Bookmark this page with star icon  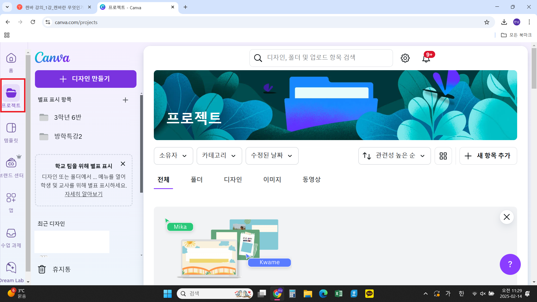coord(487,22)
